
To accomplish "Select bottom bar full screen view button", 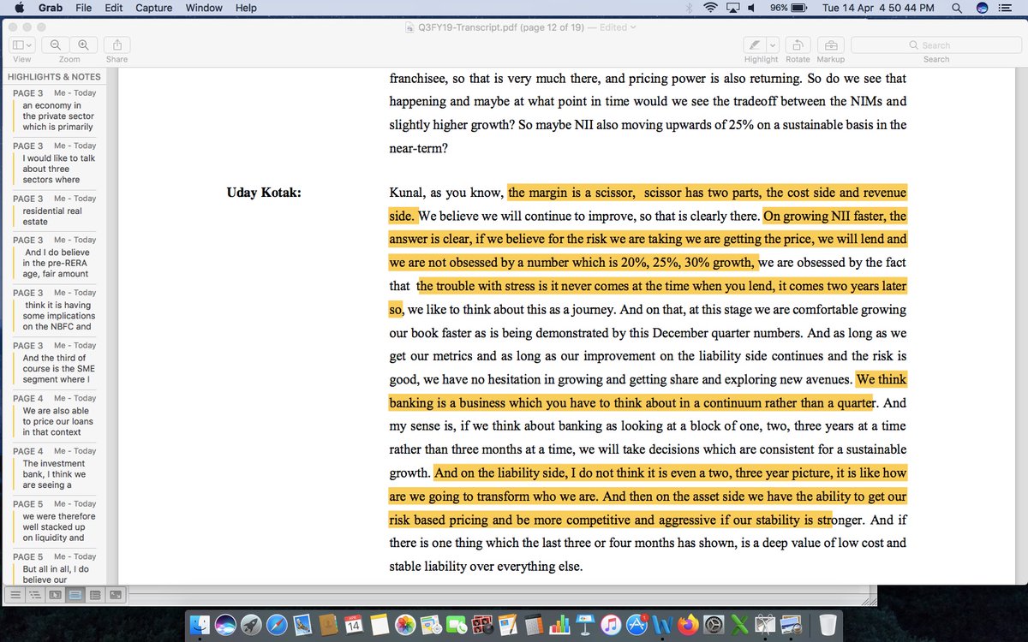I will [x=116, y=593].
